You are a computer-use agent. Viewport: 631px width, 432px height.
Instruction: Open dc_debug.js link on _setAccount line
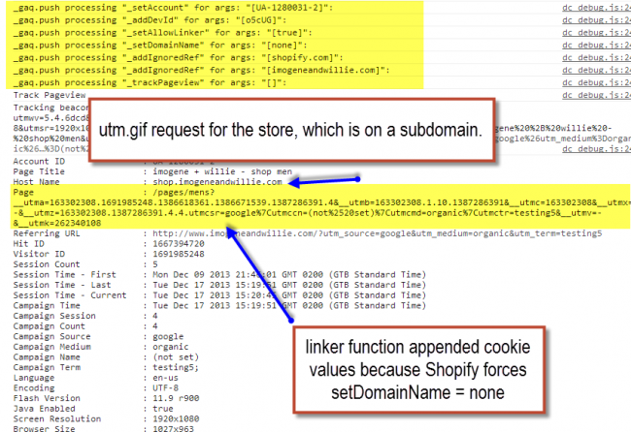[596, 8]
